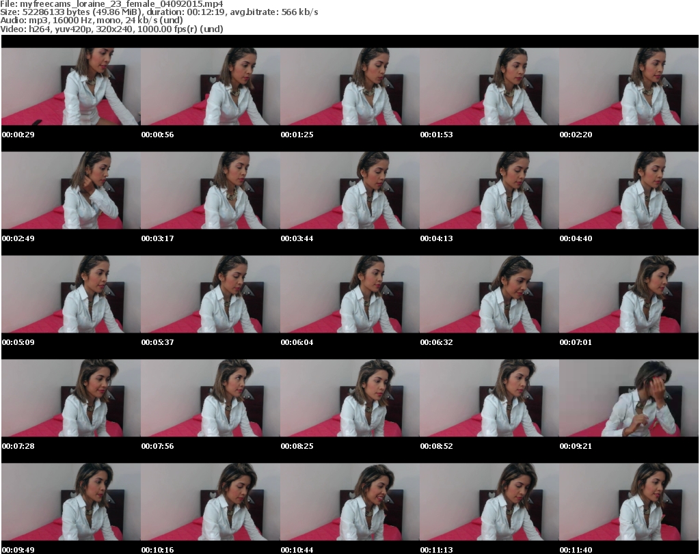Viewport: 700px width, 554px height.
Task: Click the timestamp label 00:07:56
Action: (x=158, y=446)
